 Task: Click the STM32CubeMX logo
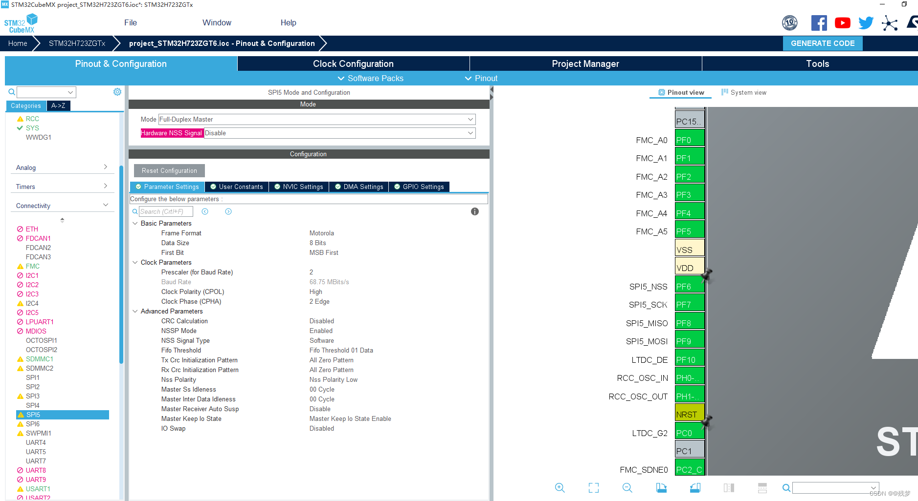click(x=21, y=23)
